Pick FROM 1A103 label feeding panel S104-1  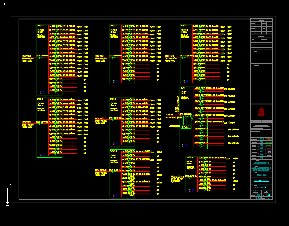click(100, 119)
